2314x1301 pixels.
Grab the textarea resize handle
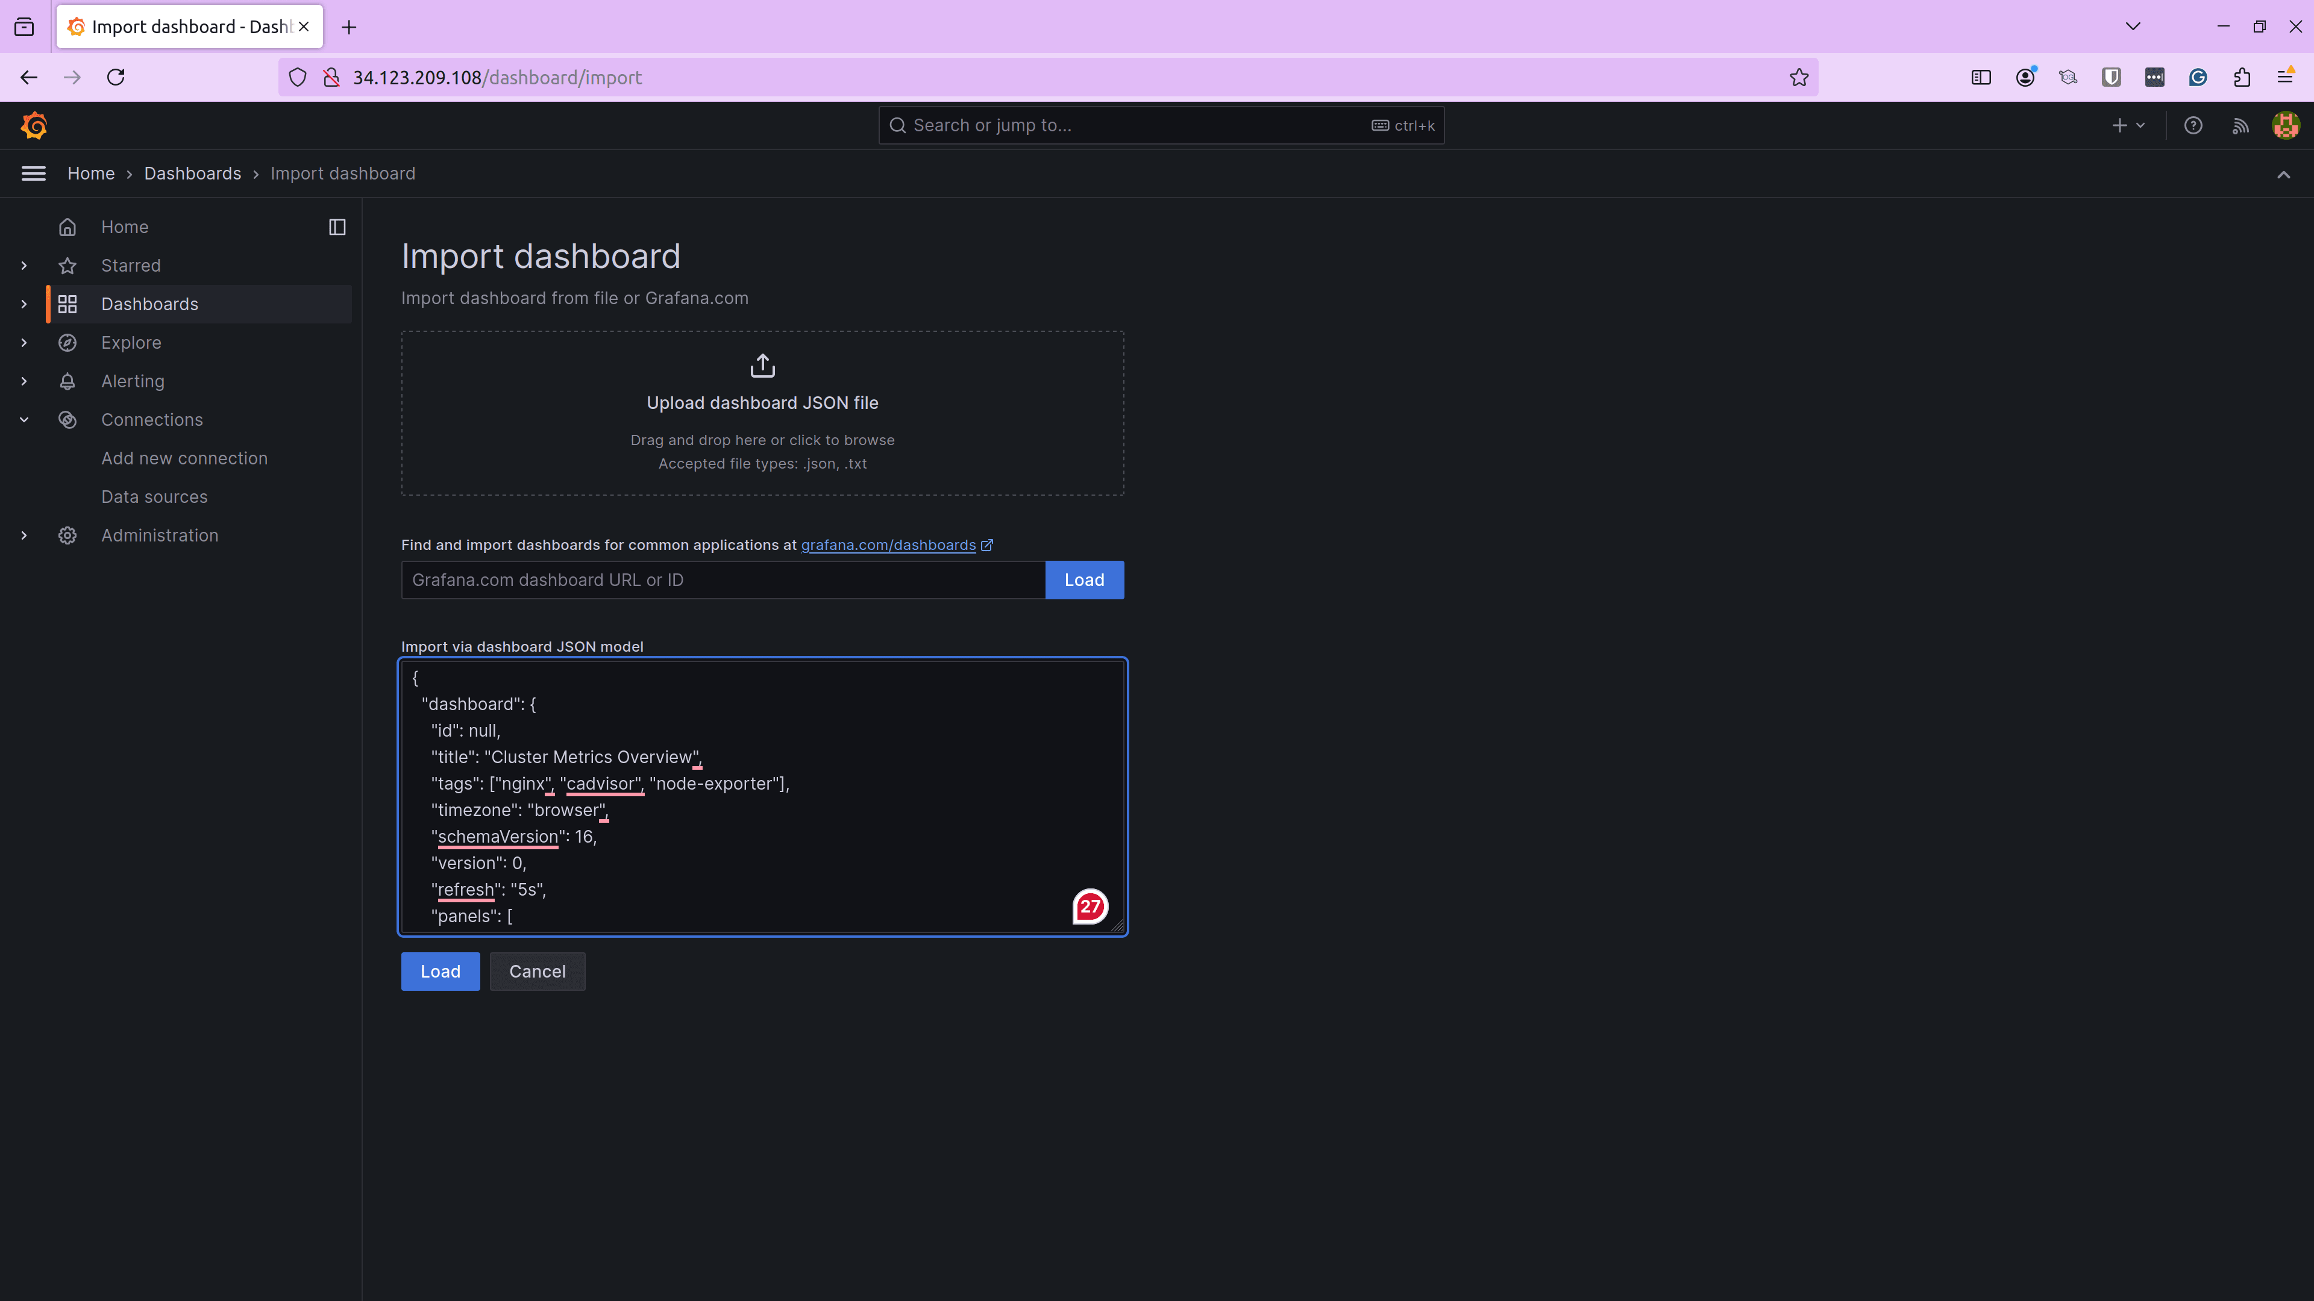pyautogui.click(x=1117, y=926)
